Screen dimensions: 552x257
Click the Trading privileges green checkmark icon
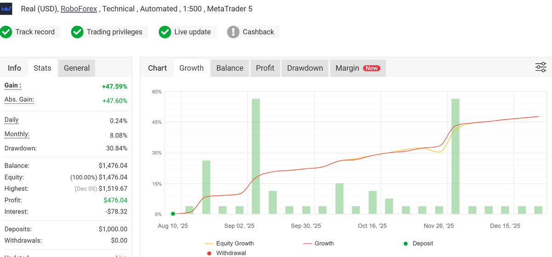[x=77, y=32]
